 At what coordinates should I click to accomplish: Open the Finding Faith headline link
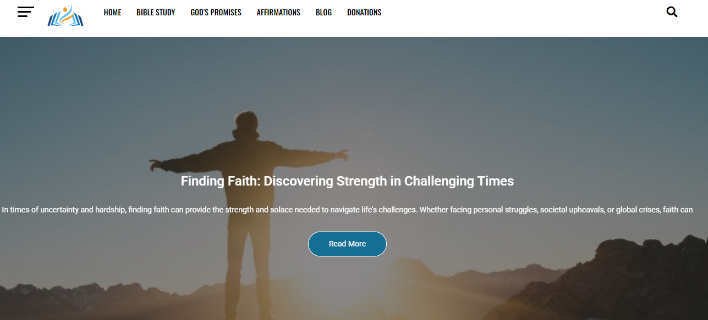click(347, 181)
